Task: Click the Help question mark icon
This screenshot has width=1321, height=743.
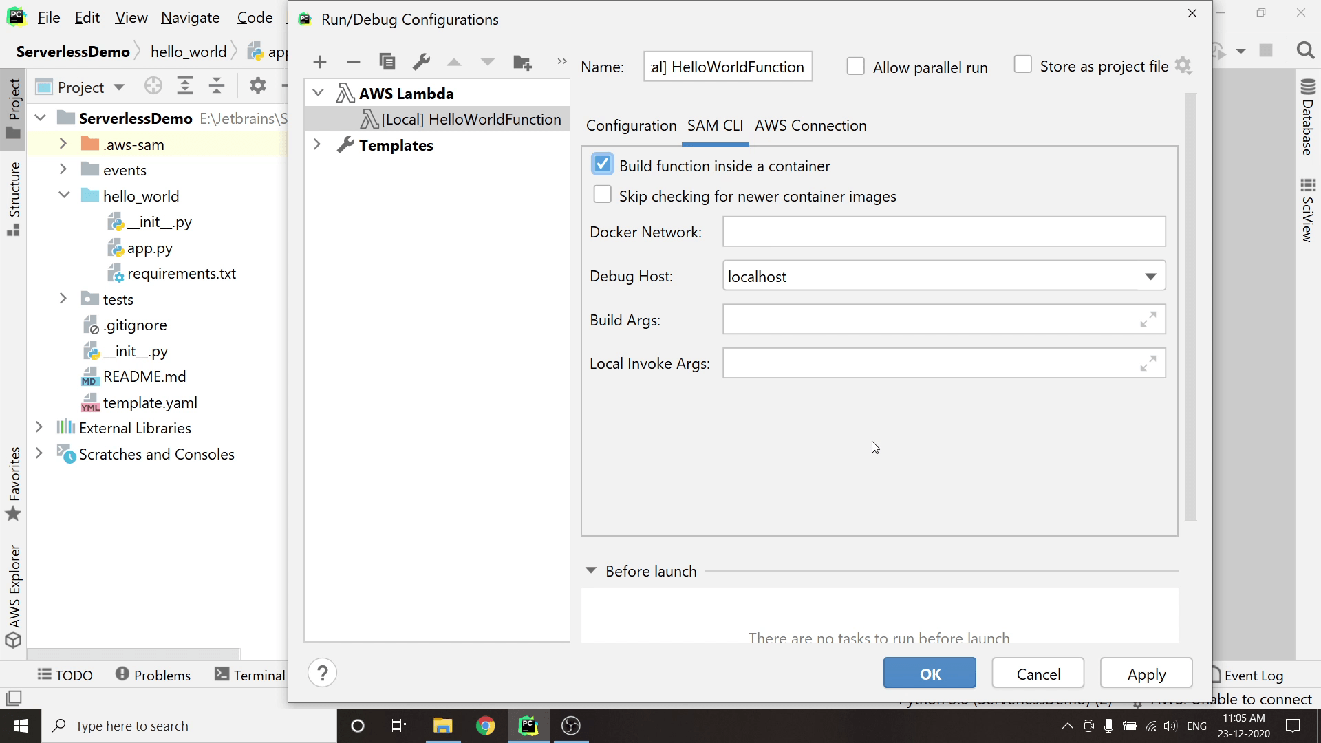Action: [322, 673]
